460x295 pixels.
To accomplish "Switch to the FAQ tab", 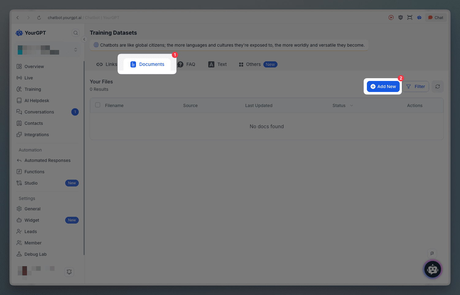I will click(x=187, y=64).
